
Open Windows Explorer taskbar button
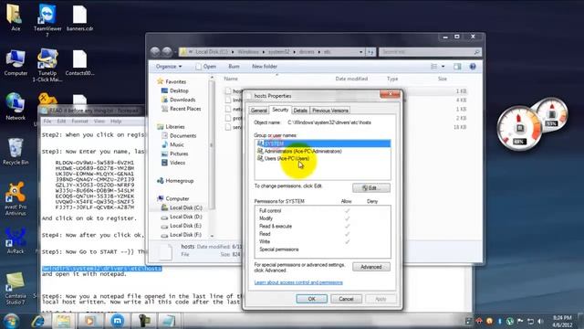pyautogui.click(x=63, y=321)
